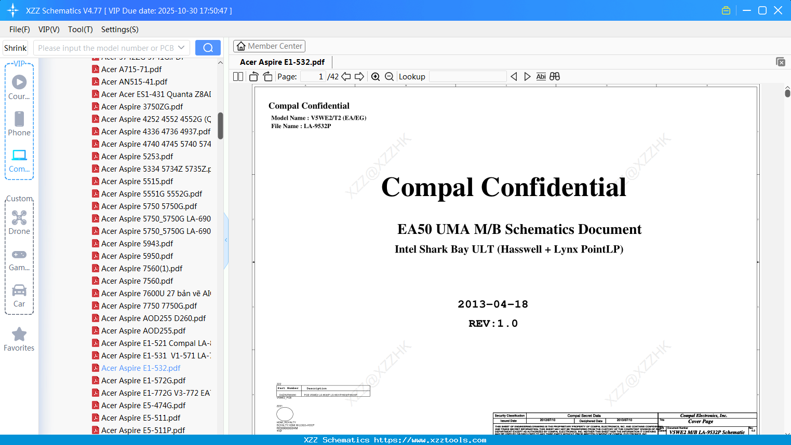Open Acer Aspire 7560(1).pdf
This screenshot has height=445, width=791.
pyautogui.click(x=142, y=269)
